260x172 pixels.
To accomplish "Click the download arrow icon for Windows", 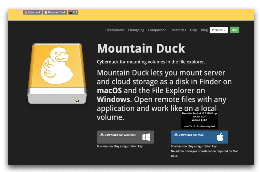I will point(102,134).
